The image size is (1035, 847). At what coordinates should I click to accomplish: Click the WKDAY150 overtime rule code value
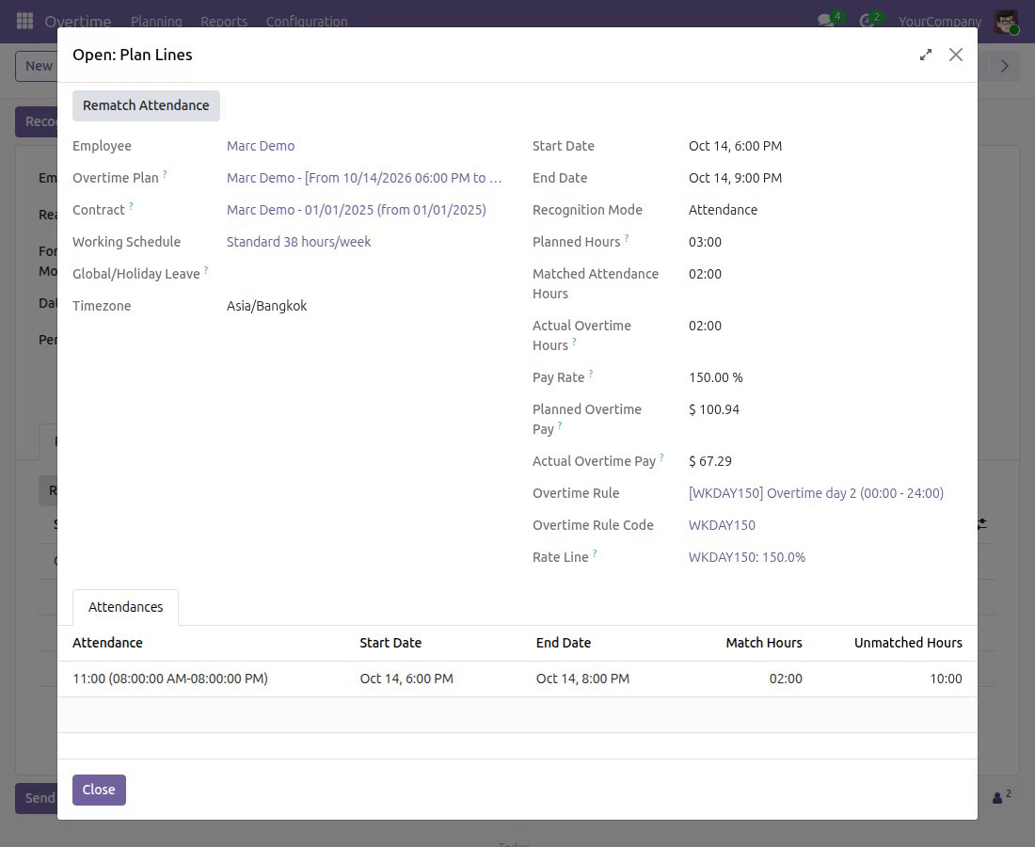pos(722,525)
